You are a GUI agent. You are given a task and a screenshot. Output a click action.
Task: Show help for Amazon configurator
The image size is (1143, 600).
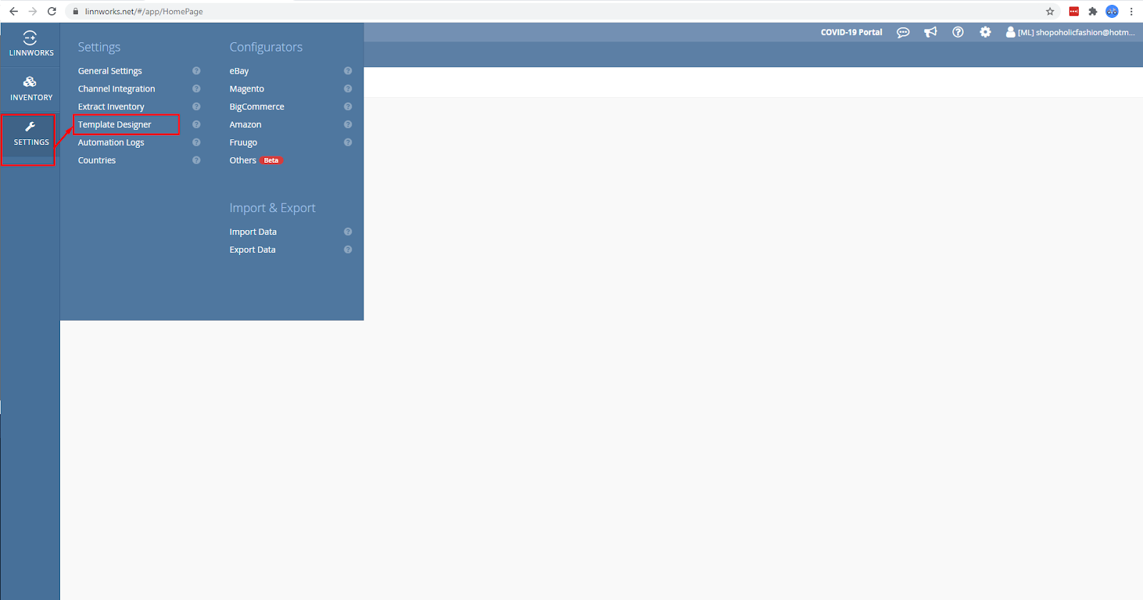348,124
